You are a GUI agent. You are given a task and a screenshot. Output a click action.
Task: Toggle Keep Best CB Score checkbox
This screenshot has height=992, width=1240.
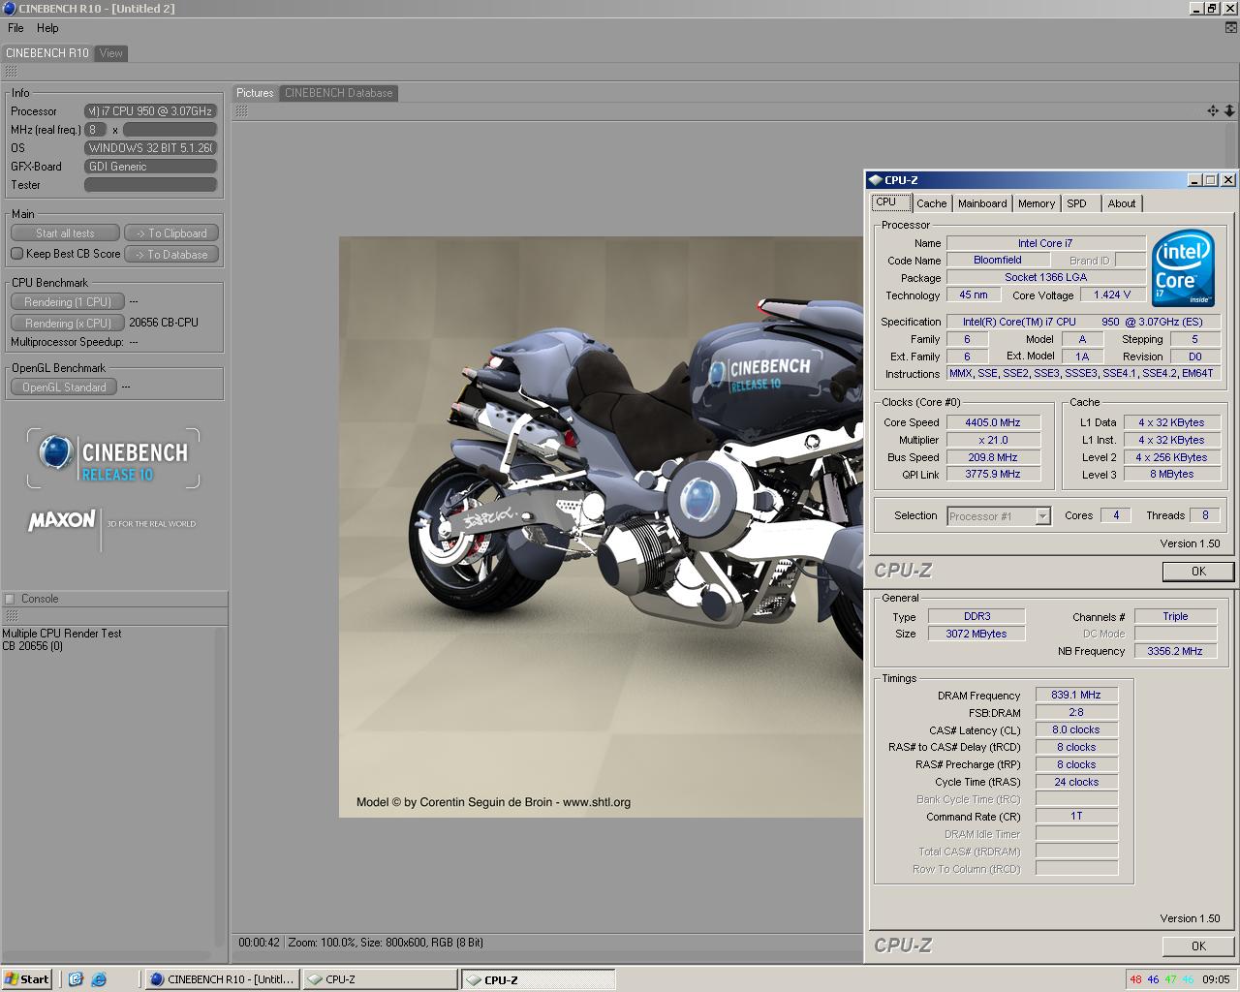16,254
